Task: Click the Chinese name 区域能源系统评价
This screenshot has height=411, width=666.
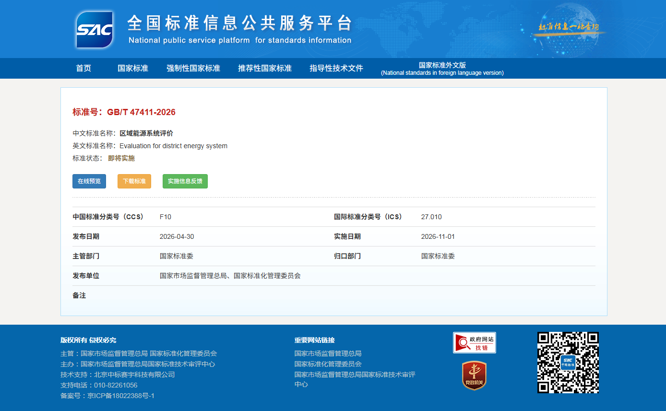Action: (146, 133)
